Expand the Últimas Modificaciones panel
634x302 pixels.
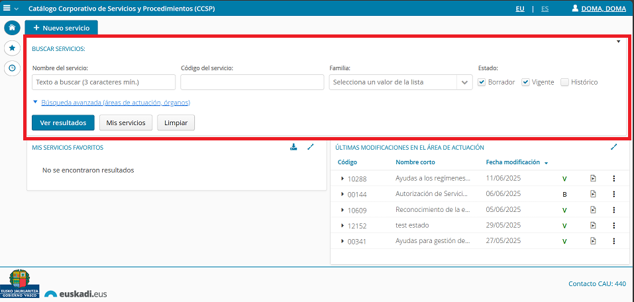tap(613, 147)
